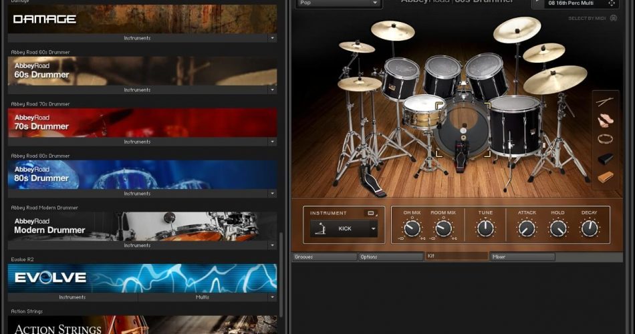Expand the Abbey Road 80s Drummer dropdown arrow
Viewport: 635px width, 334px height.
(272, 194)
